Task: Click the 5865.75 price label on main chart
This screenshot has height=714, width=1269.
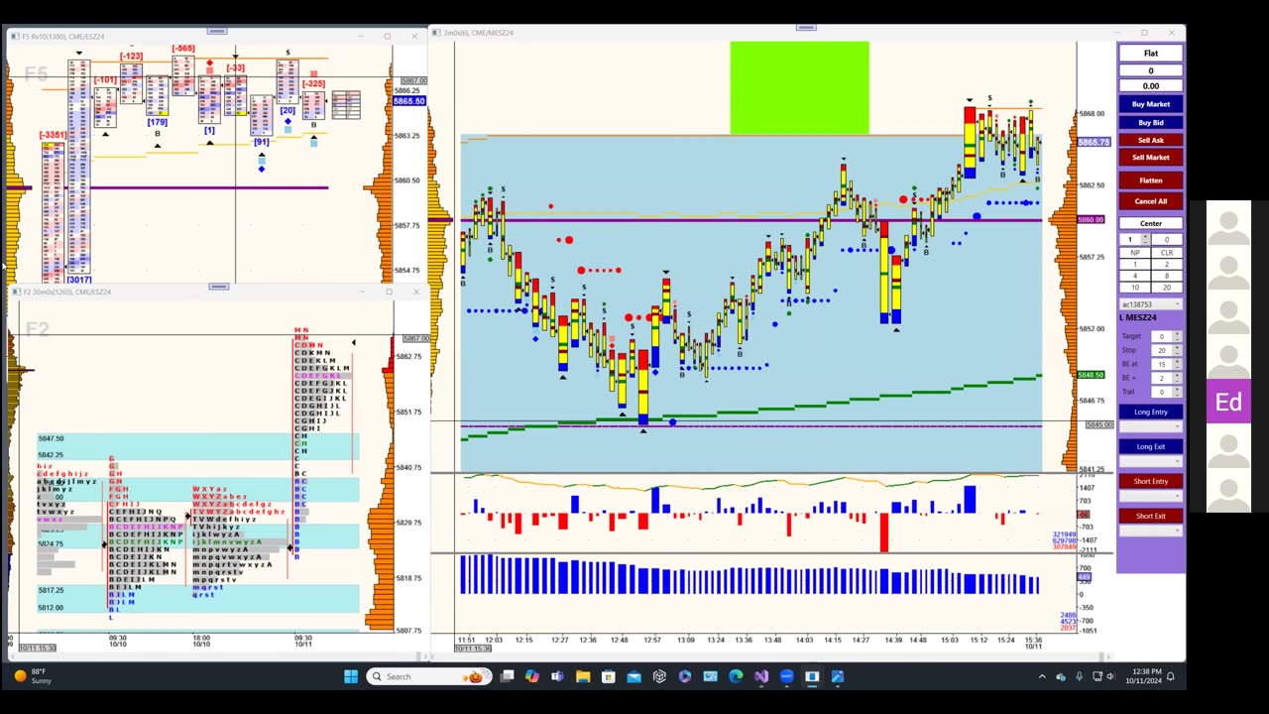Action: pos(1094,142)
